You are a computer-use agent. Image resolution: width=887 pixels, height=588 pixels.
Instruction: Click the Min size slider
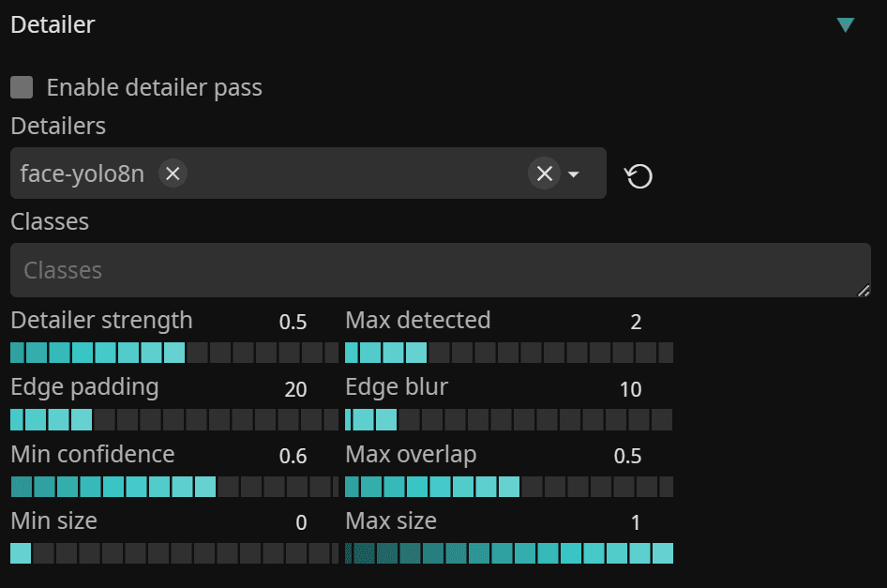pos(174,553)
